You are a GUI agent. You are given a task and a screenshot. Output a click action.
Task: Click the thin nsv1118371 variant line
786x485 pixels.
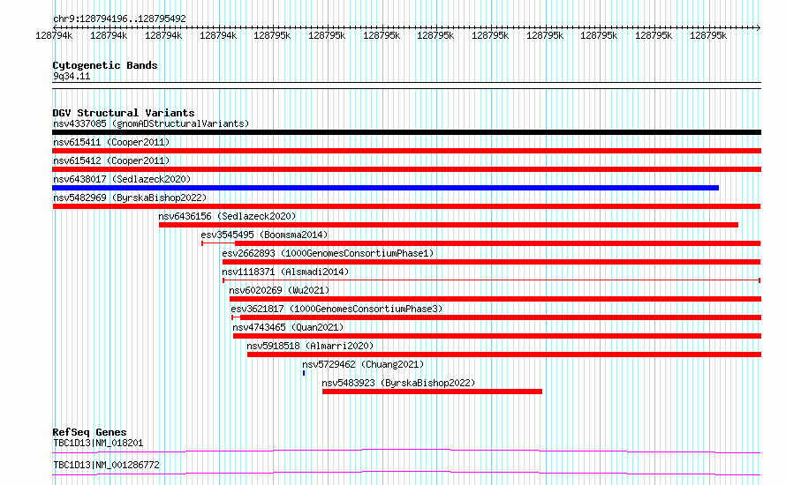tap(491, 280)
